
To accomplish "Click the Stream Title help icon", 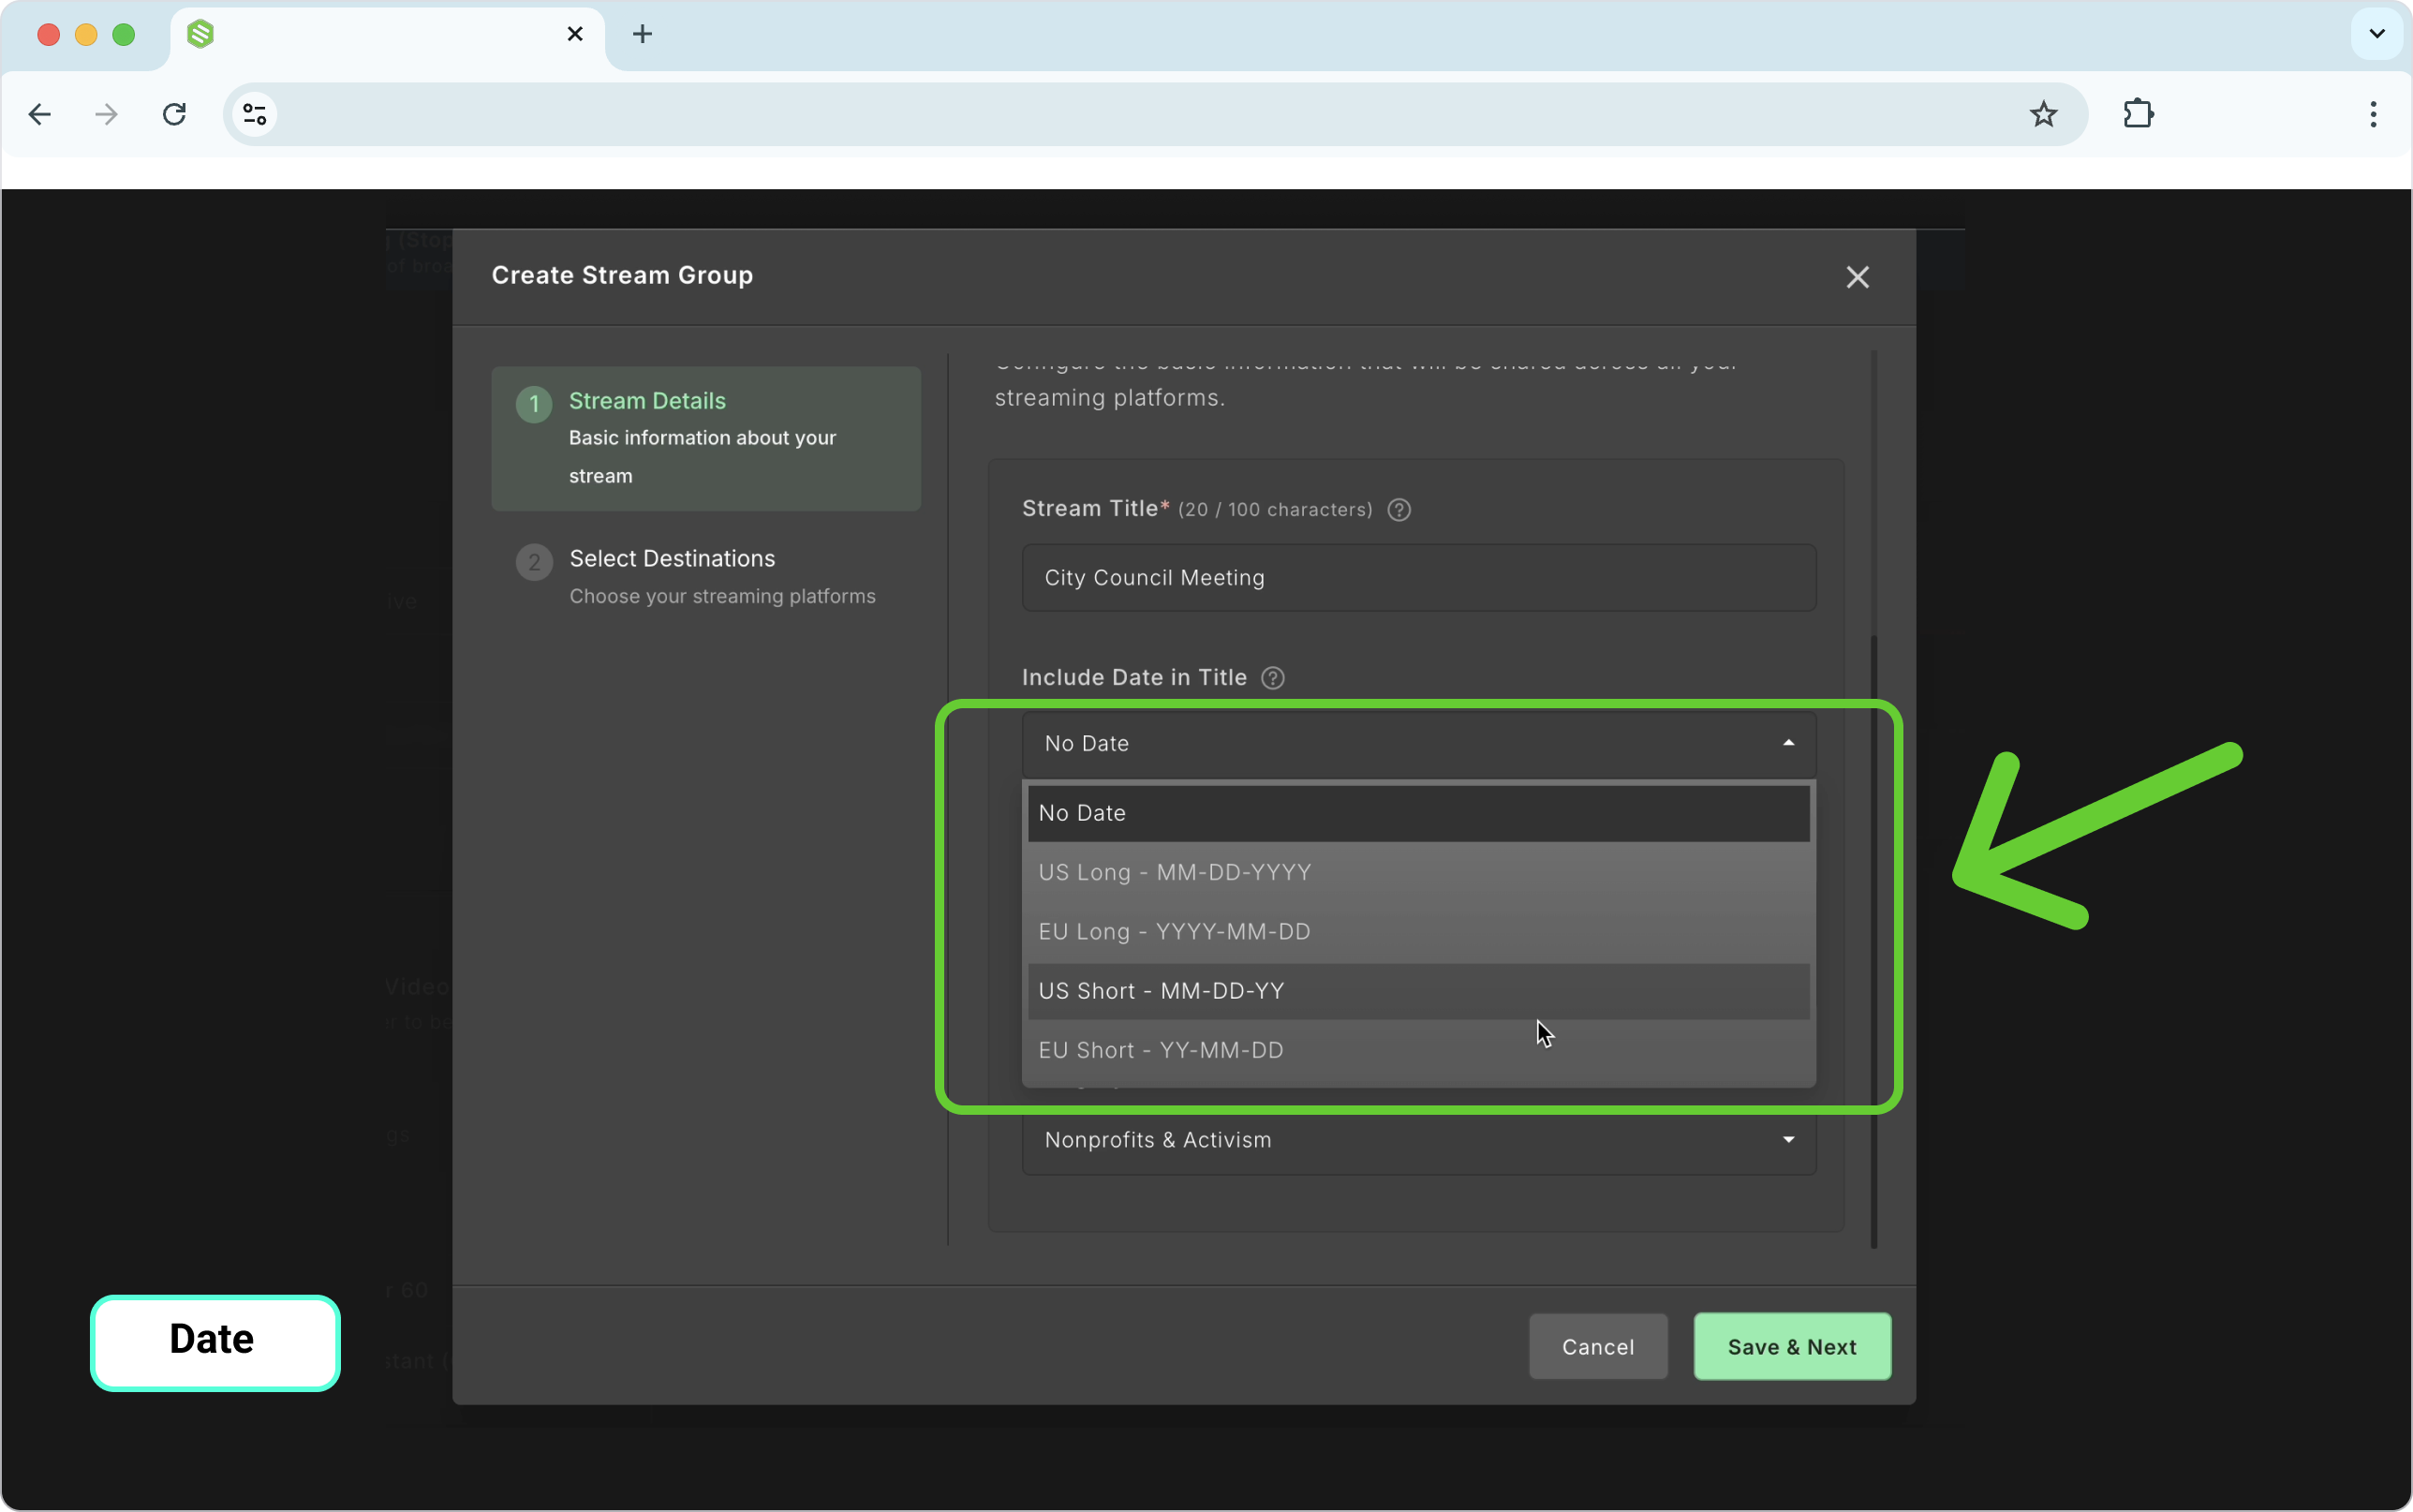I will (1399, 510).
